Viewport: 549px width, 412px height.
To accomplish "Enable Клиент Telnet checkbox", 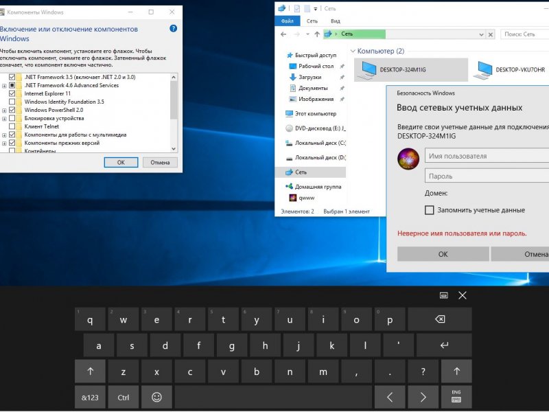I will (12, 126).
